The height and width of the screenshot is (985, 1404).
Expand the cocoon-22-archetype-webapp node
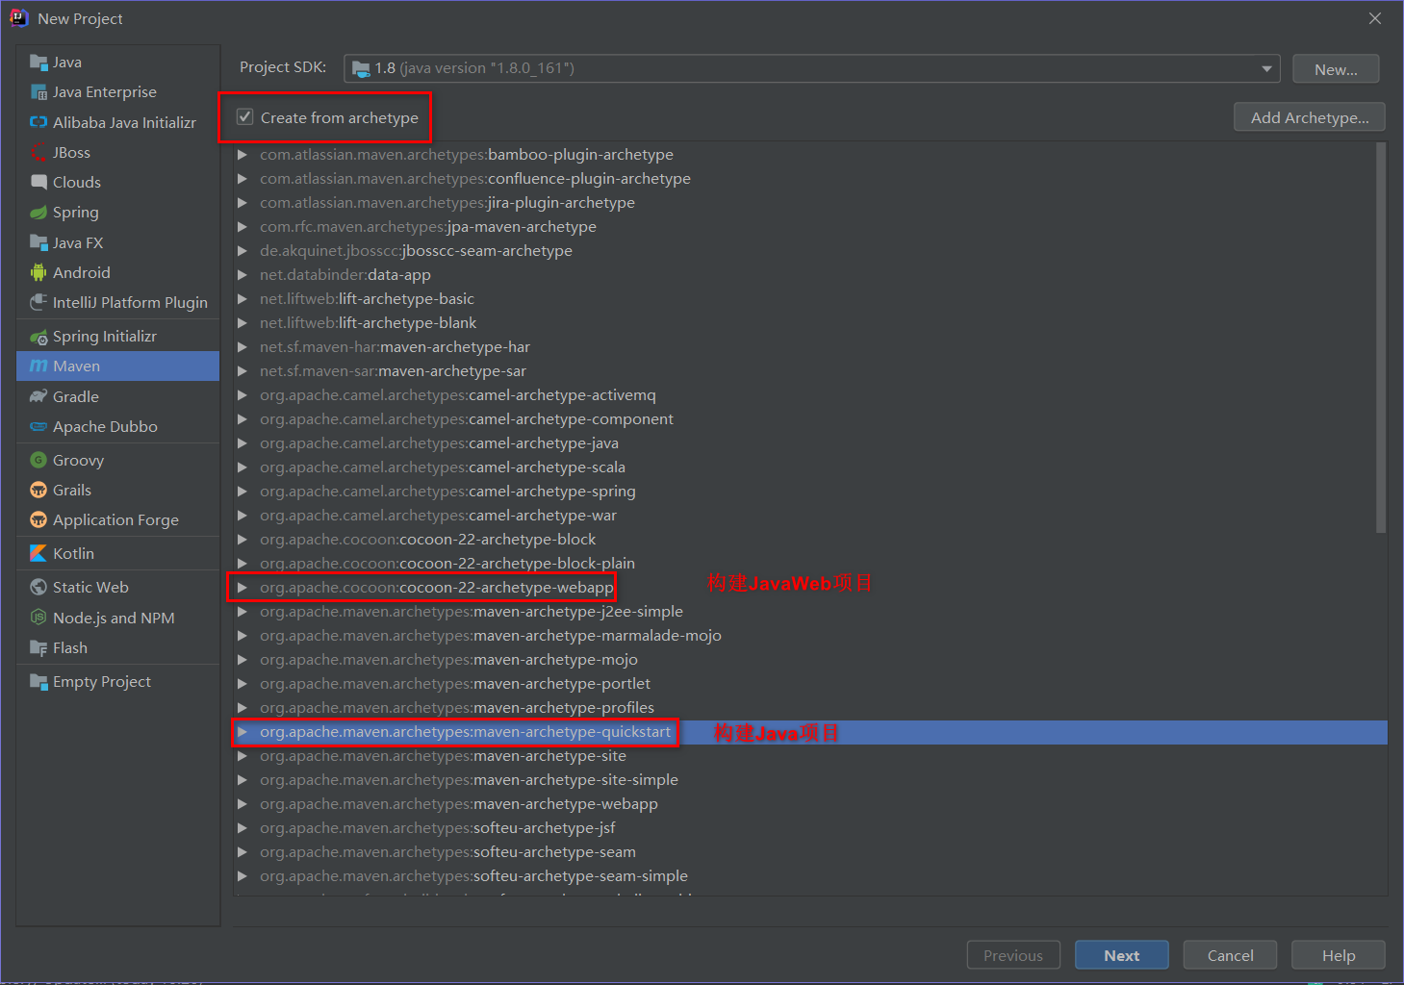click(x=243, y=588)
